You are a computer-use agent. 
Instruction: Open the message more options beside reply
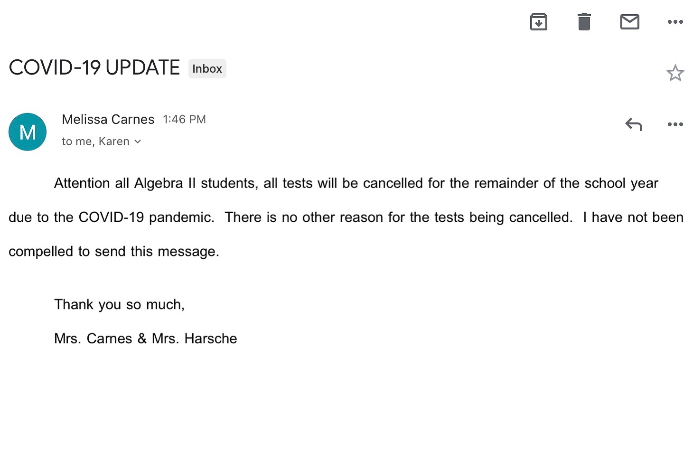point(675,124)
